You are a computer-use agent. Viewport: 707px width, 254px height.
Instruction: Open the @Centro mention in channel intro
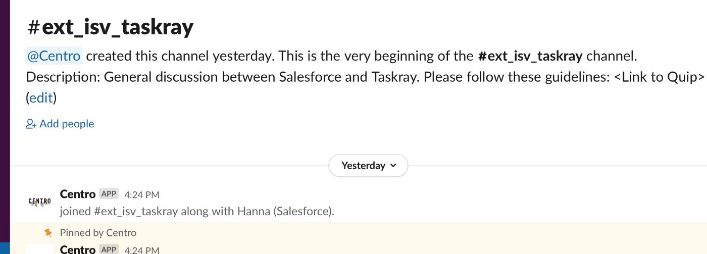(54, 56)
